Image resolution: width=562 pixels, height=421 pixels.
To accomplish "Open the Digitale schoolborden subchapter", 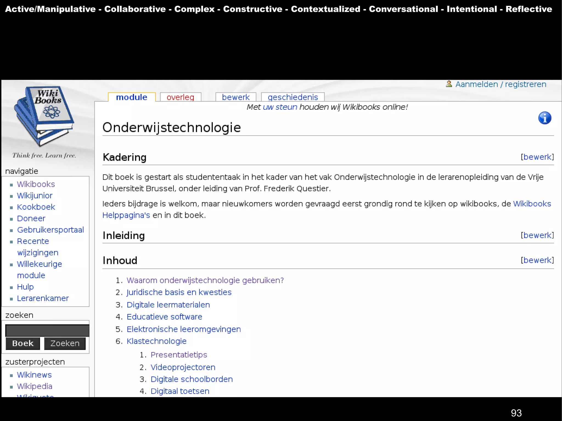I will point(192,379).
